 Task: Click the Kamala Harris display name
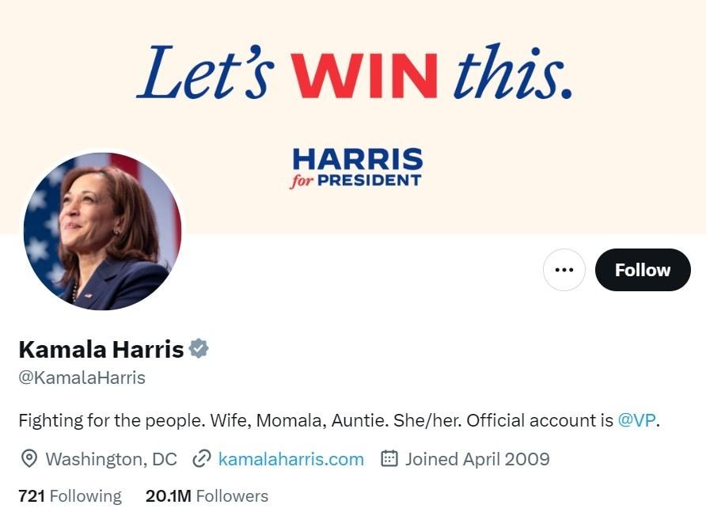pos(101,349)
